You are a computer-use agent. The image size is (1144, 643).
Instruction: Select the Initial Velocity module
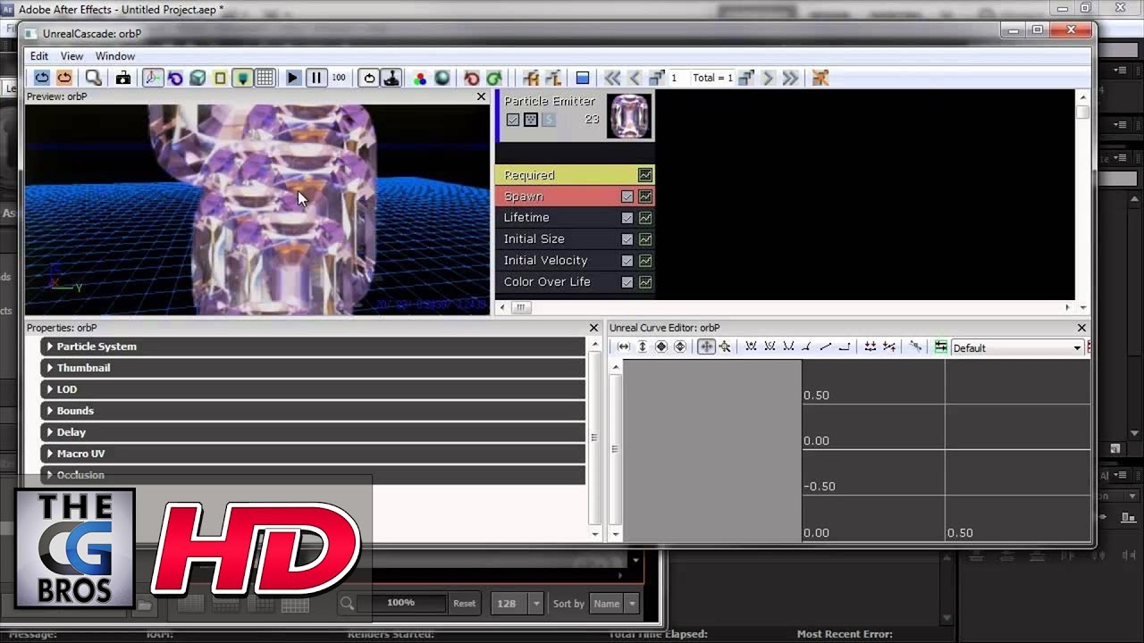click(x=575, y=261)
